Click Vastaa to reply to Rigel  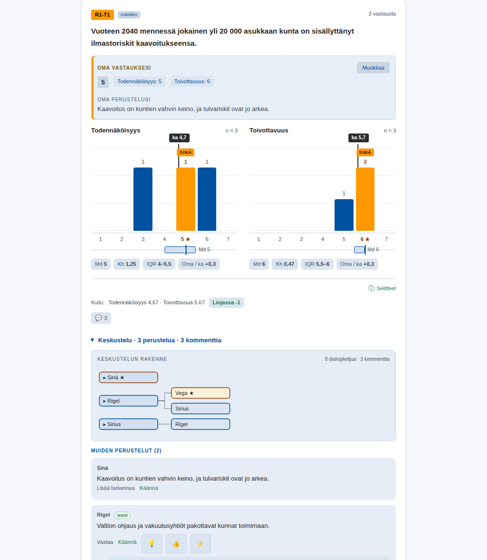105,542
